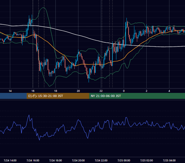Click hour label 0 on price chart axis
Viewport: 185px width, 163px height.
(124, 91)
